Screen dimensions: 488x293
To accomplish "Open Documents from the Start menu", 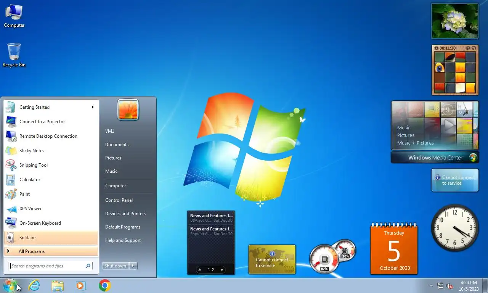I will (117, 145).
